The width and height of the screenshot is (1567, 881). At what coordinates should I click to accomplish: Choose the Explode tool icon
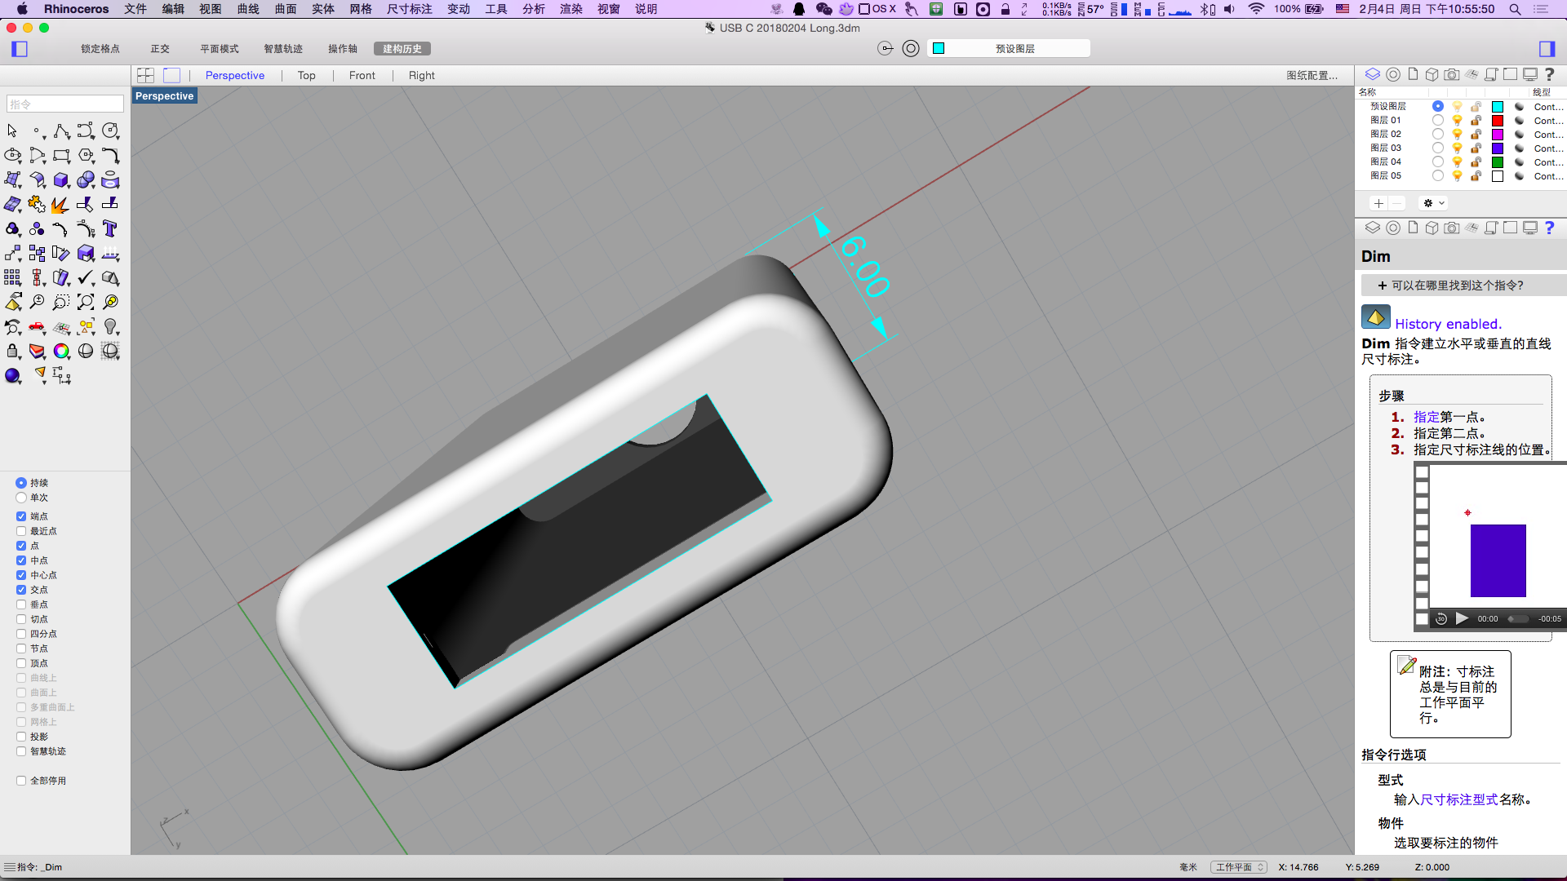point(60,205)
